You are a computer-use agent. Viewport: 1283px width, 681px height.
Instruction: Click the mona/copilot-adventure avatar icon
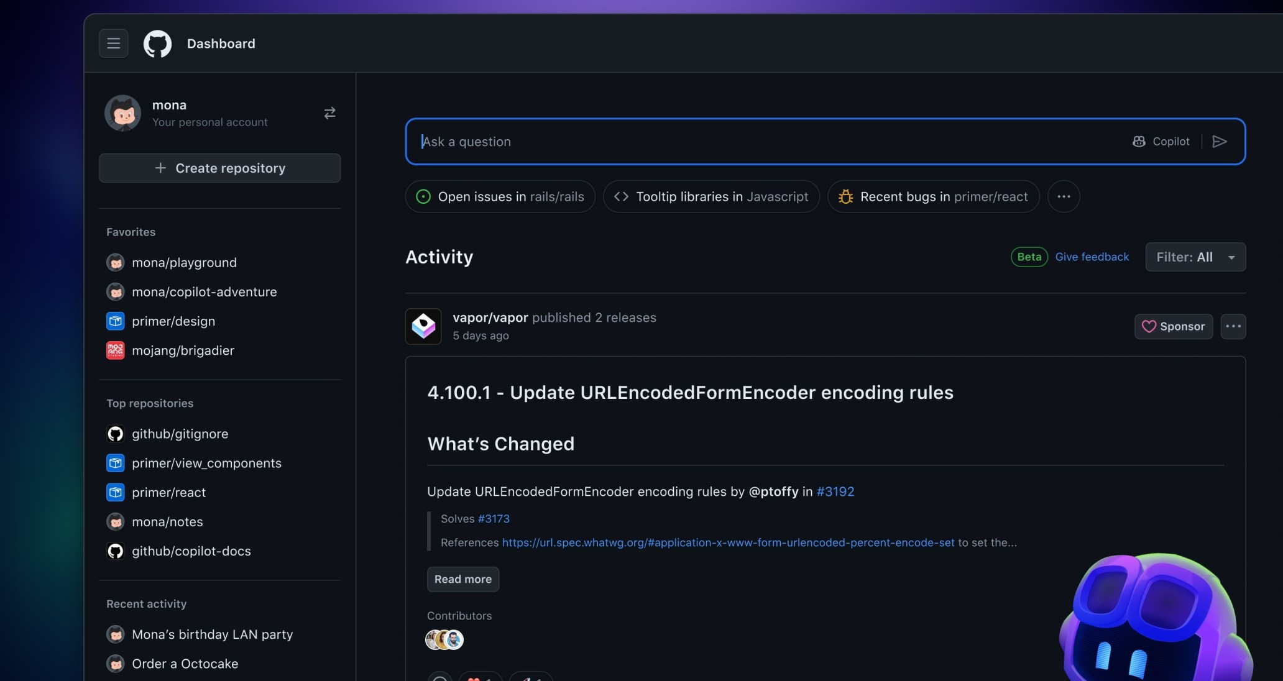(116, 291)
